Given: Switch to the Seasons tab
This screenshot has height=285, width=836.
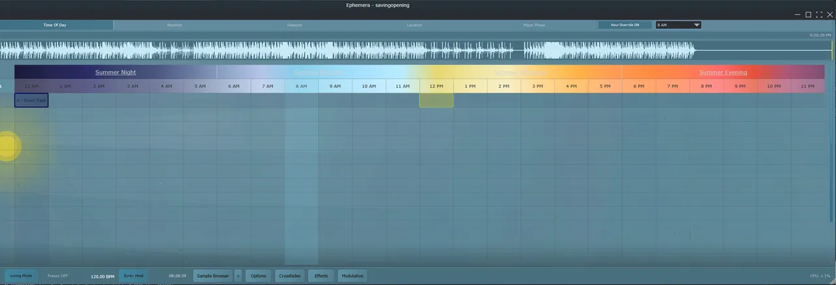Looking at the screenshot, I should click(295, 25).
